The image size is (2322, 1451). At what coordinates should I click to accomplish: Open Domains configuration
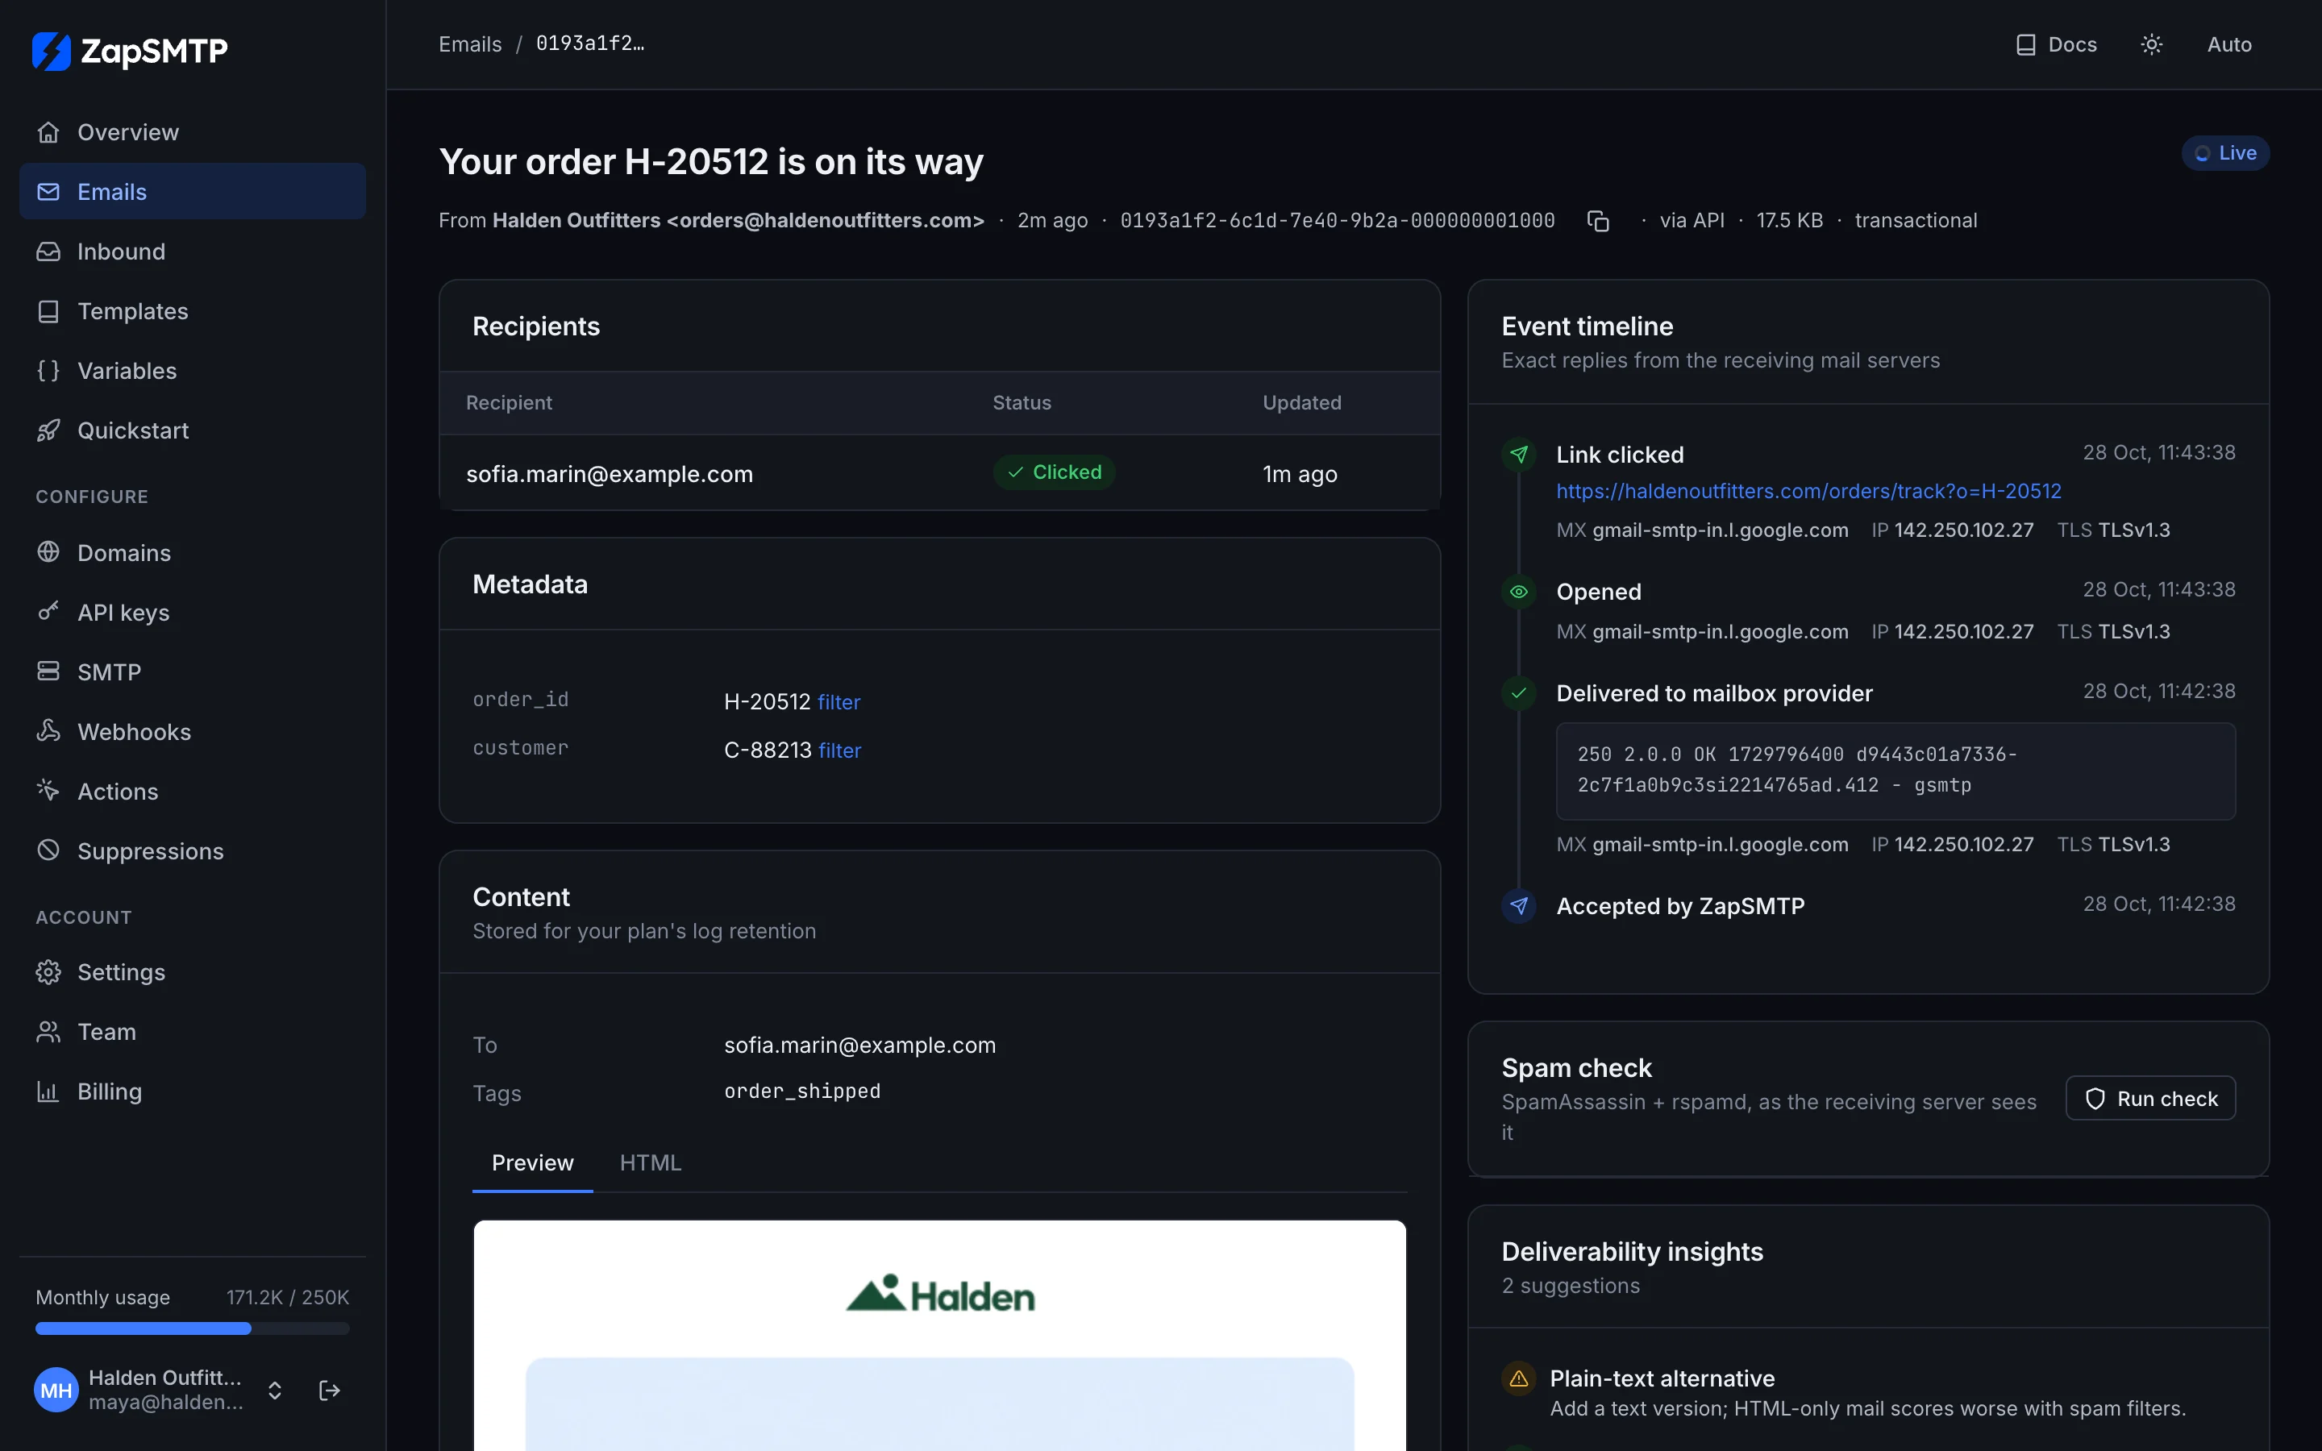(192, 553)
